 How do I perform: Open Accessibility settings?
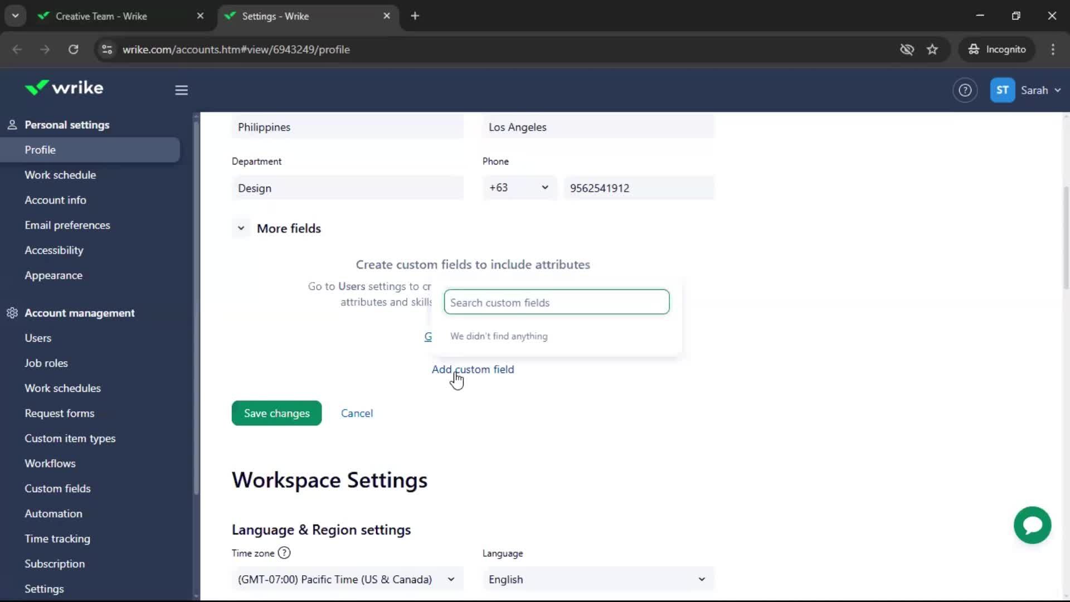coord(54,250)
